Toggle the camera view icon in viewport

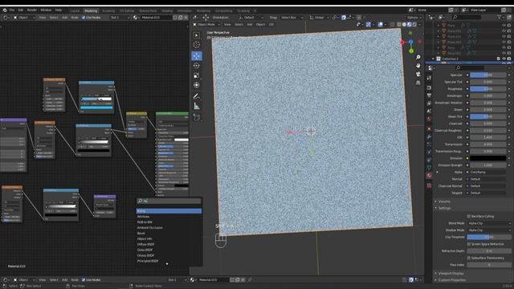tap(418, 74)
